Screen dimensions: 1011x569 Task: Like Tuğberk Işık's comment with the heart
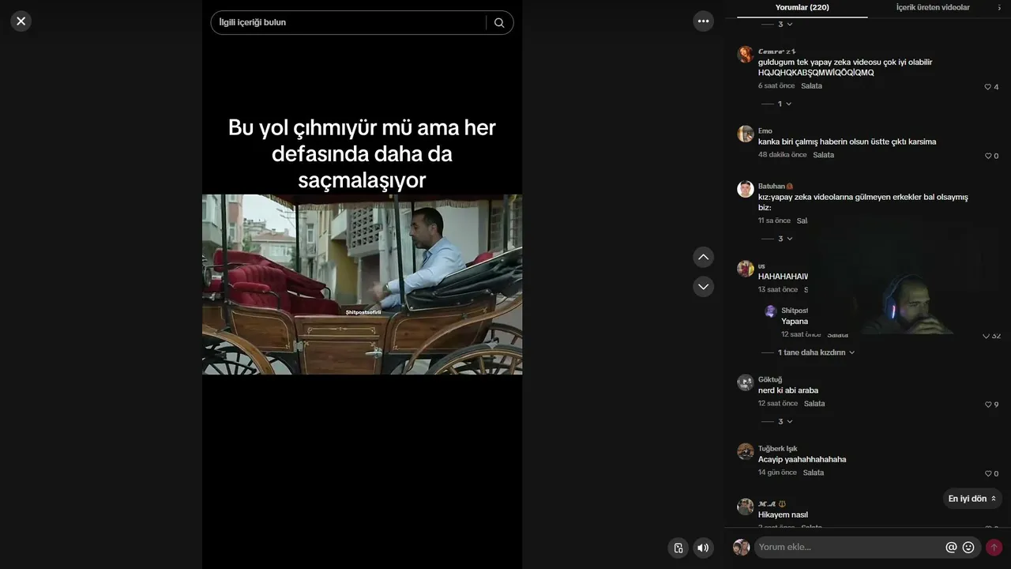click(987, 474)
